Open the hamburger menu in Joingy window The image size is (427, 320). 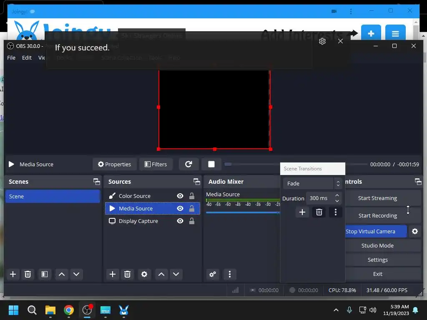[x=395, y=33]
